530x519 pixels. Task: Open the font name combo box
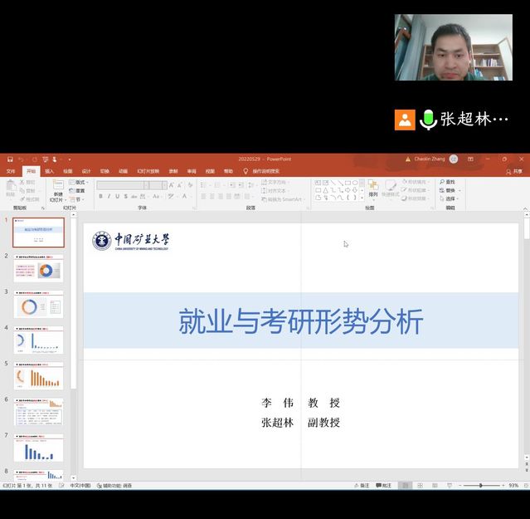tap(120, 185)
